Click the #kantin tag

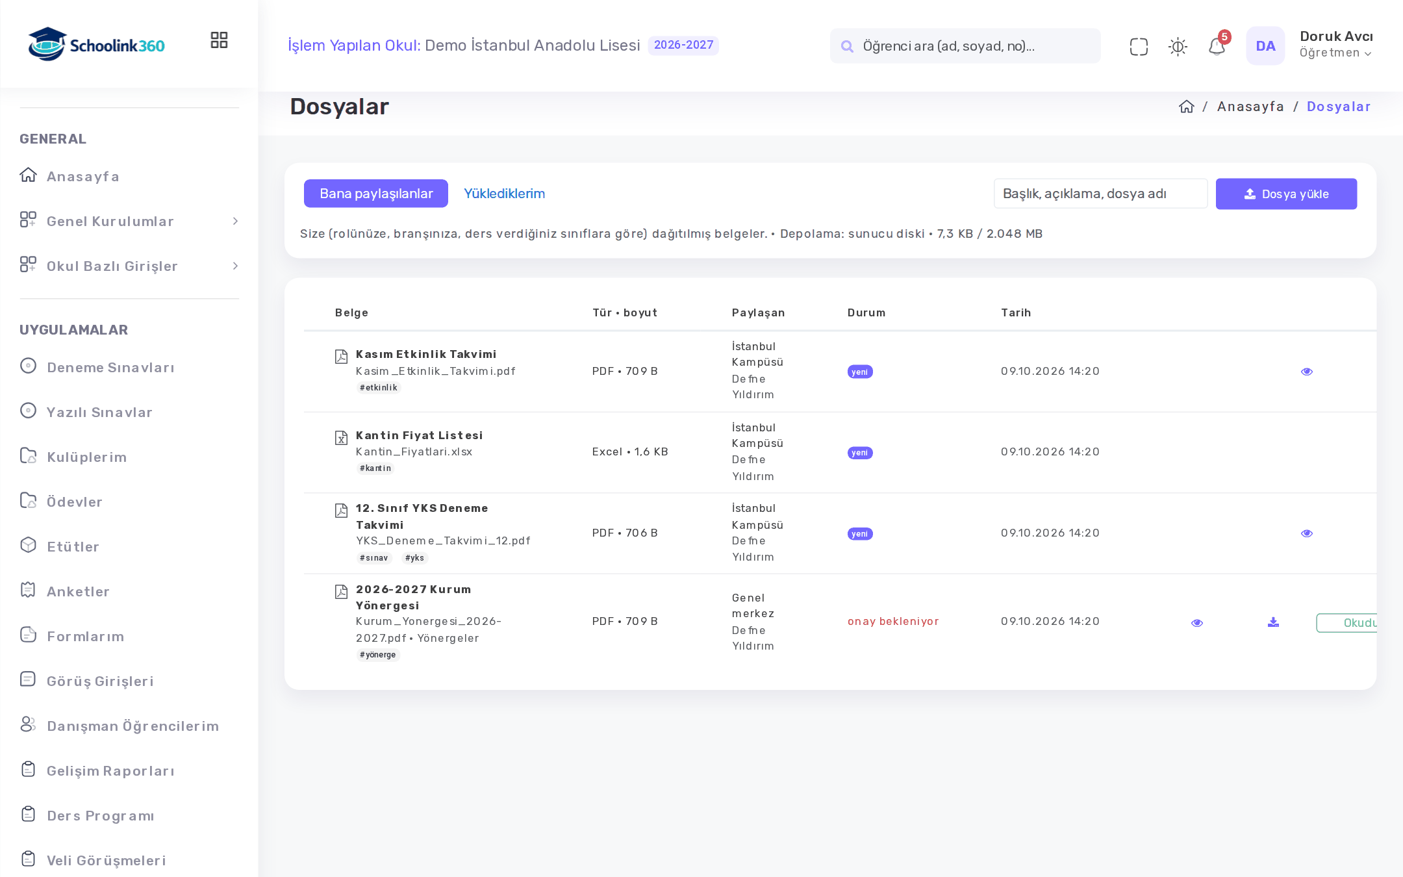pyautogui.click(x=375, y=468)
